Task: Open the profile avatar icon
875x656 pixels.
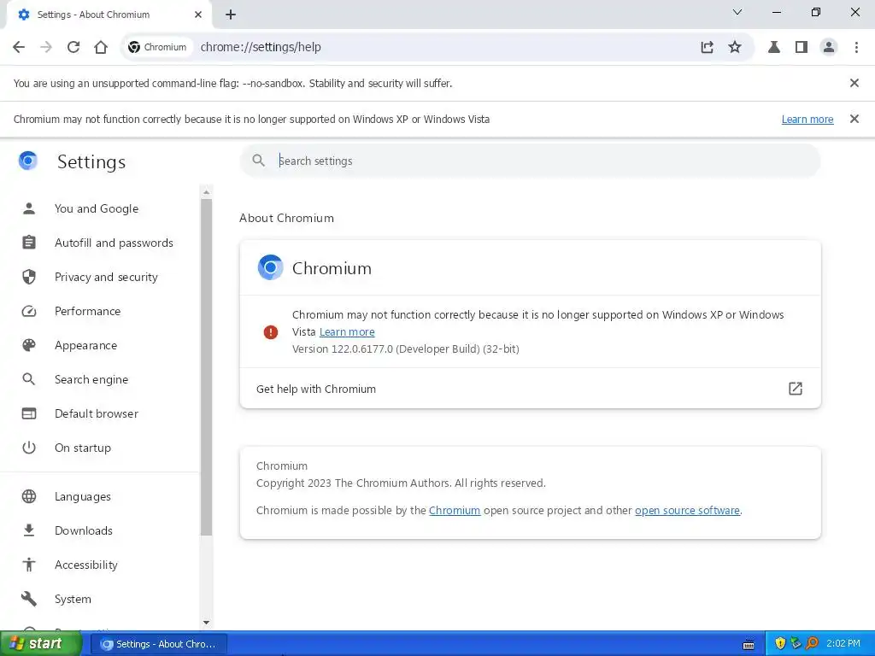Action: coord(829,47)
